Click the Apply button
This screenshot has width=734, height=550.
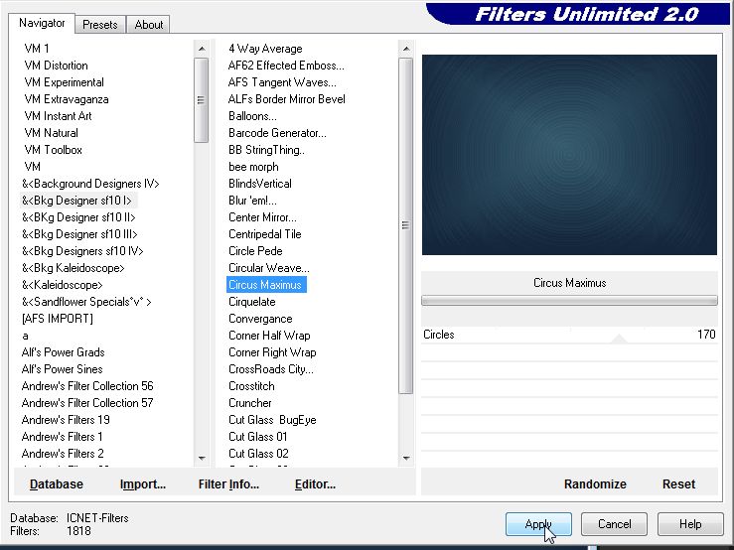(x=538, y=524)
